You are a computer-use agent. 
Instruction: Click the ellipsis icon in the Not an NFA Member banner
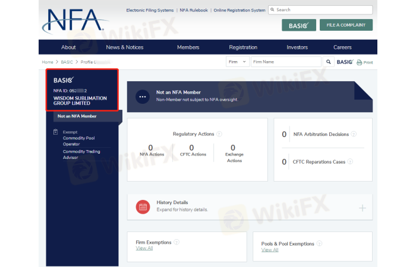142,96
